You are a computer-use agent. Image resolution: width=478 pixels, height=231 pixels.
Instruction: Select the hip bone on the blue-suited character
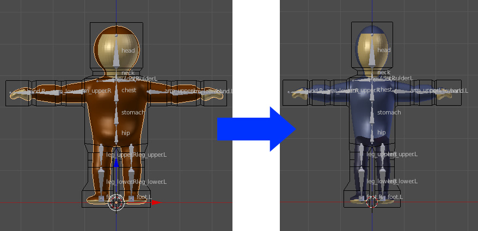coord(372,134)
